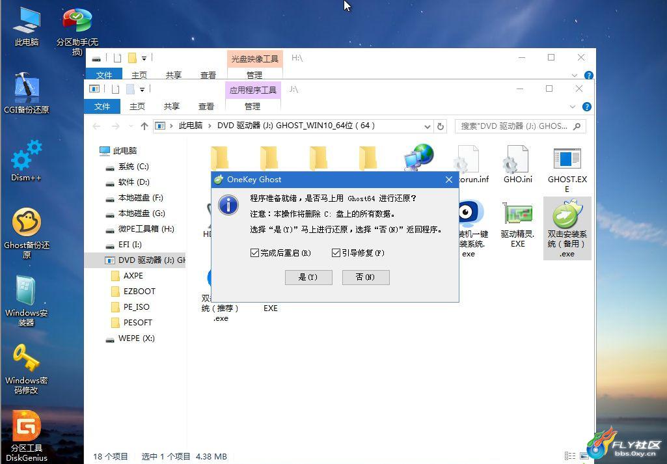Screen dimensions: 667x464
Task: Click 否(N) to return
Action: click(366, 277)
